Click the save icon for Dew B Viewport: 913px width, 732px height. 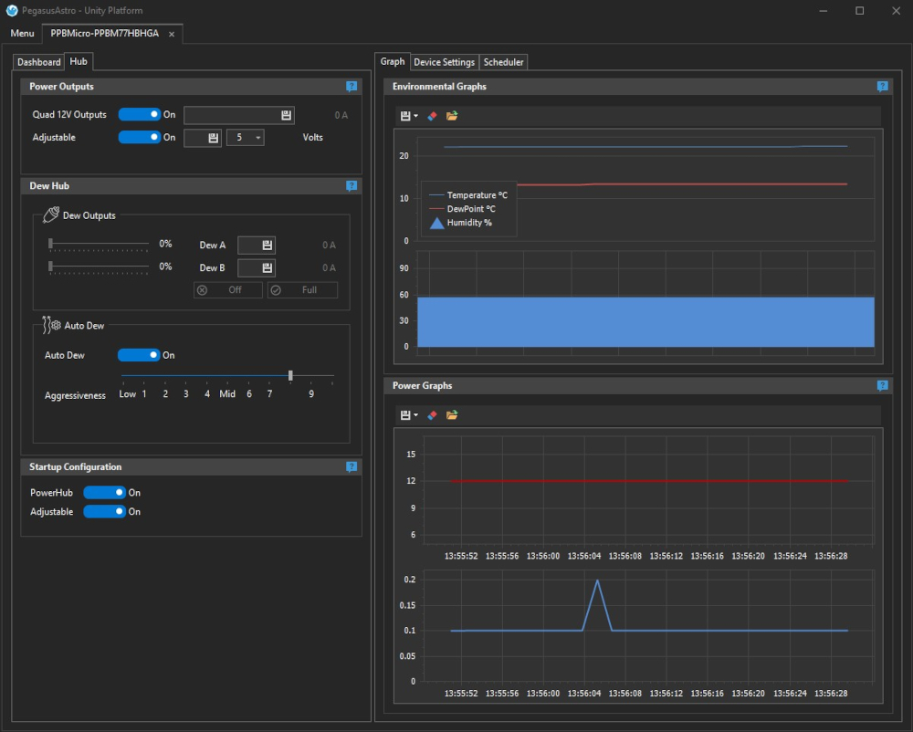pos(268,268)
